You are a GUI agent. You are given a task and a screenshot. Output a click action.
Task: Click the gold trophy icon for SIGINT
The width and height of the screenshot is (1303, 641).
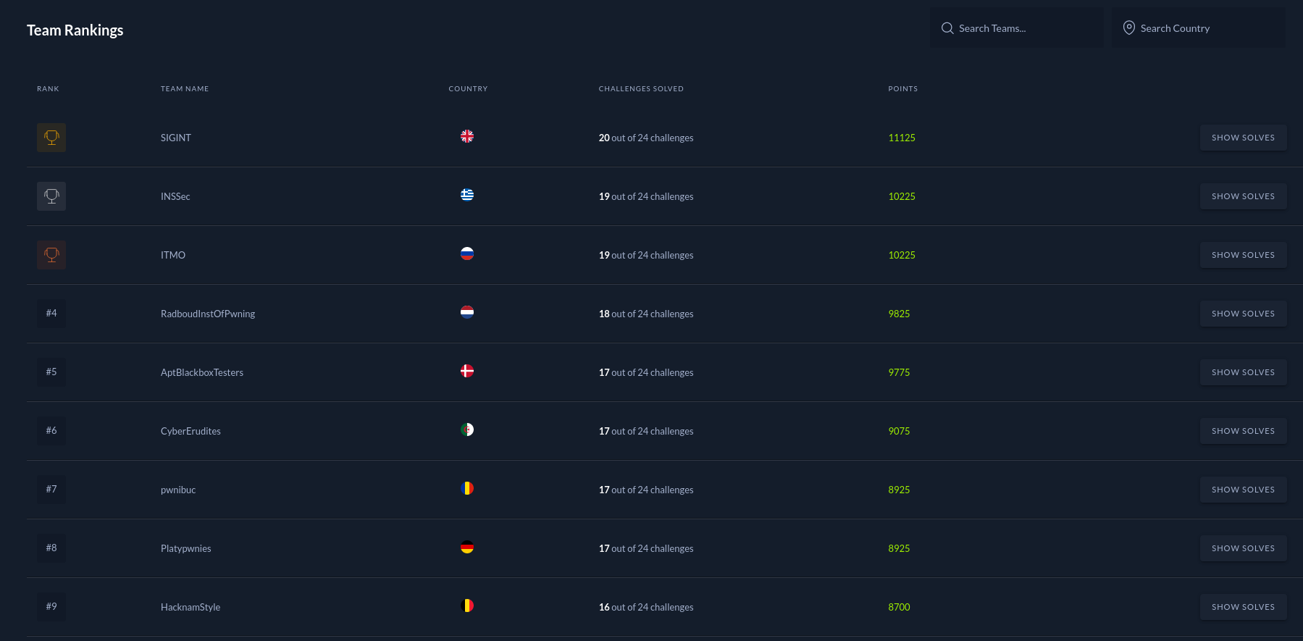coord(51,138)
